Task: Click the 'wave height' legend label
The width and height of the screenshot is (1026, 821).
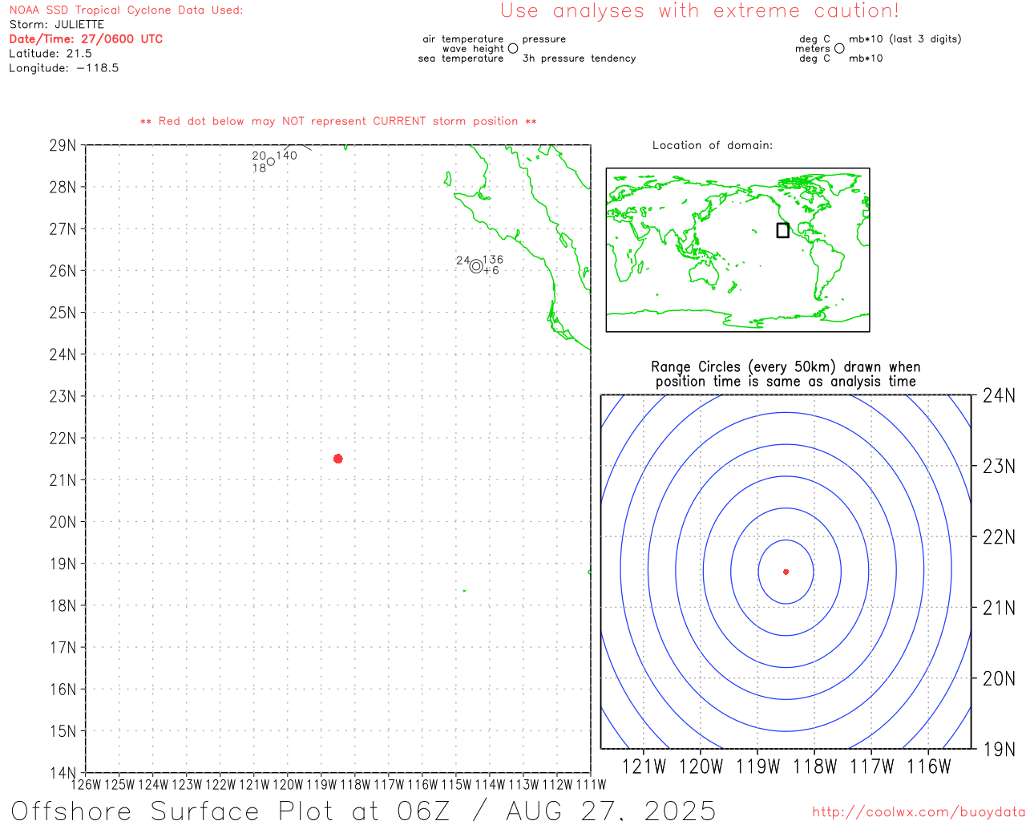Action: click(x=473, y=49)
